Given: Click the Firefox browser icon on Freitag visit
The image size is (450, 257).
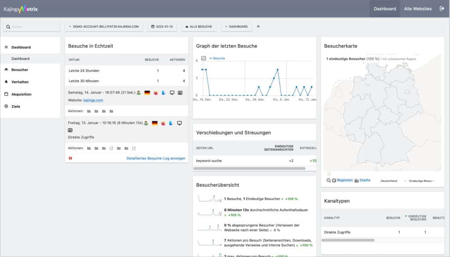Looking at the screenshot, I should (163, 123).
